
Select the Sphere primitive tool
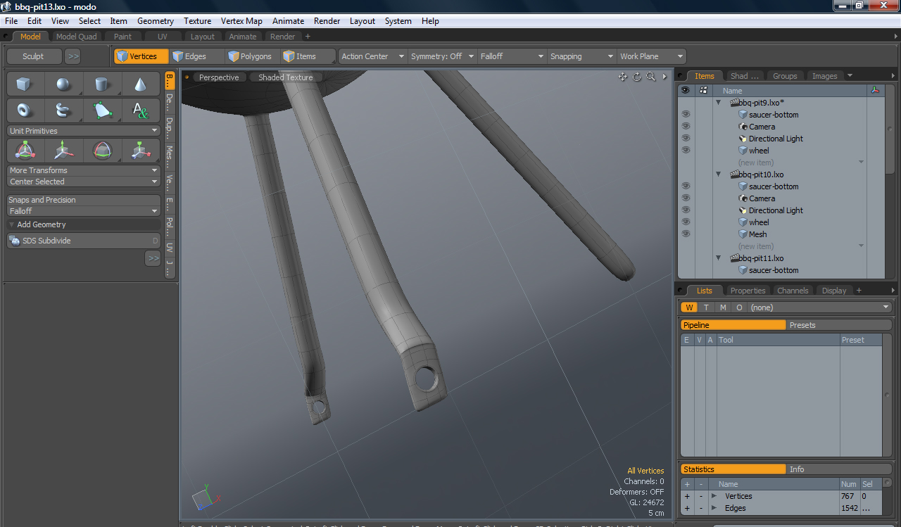click(63, 84)
